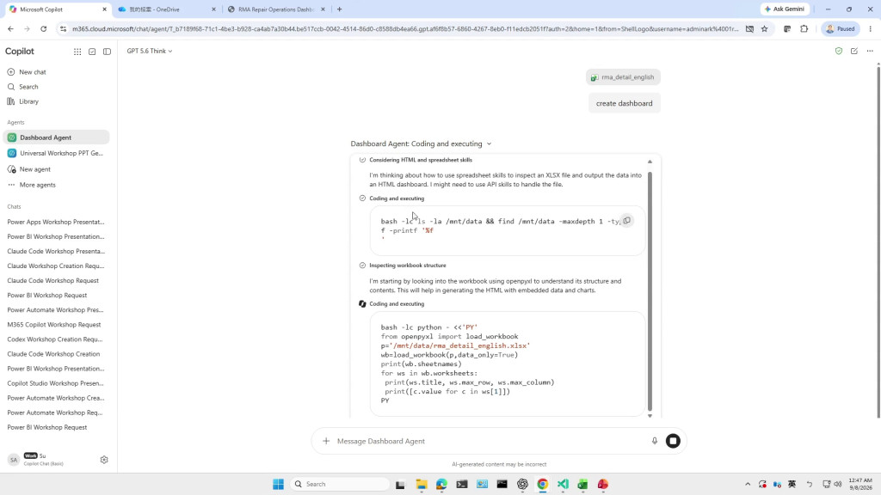The width and height of the screenshot is (881, 495).
Task: Open Universal Workshop PPT Ge... agent
Action: (56, 153)
